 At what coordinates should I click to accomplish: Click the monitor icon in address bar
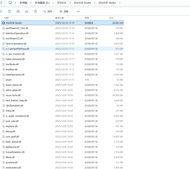tap(10, 3)
